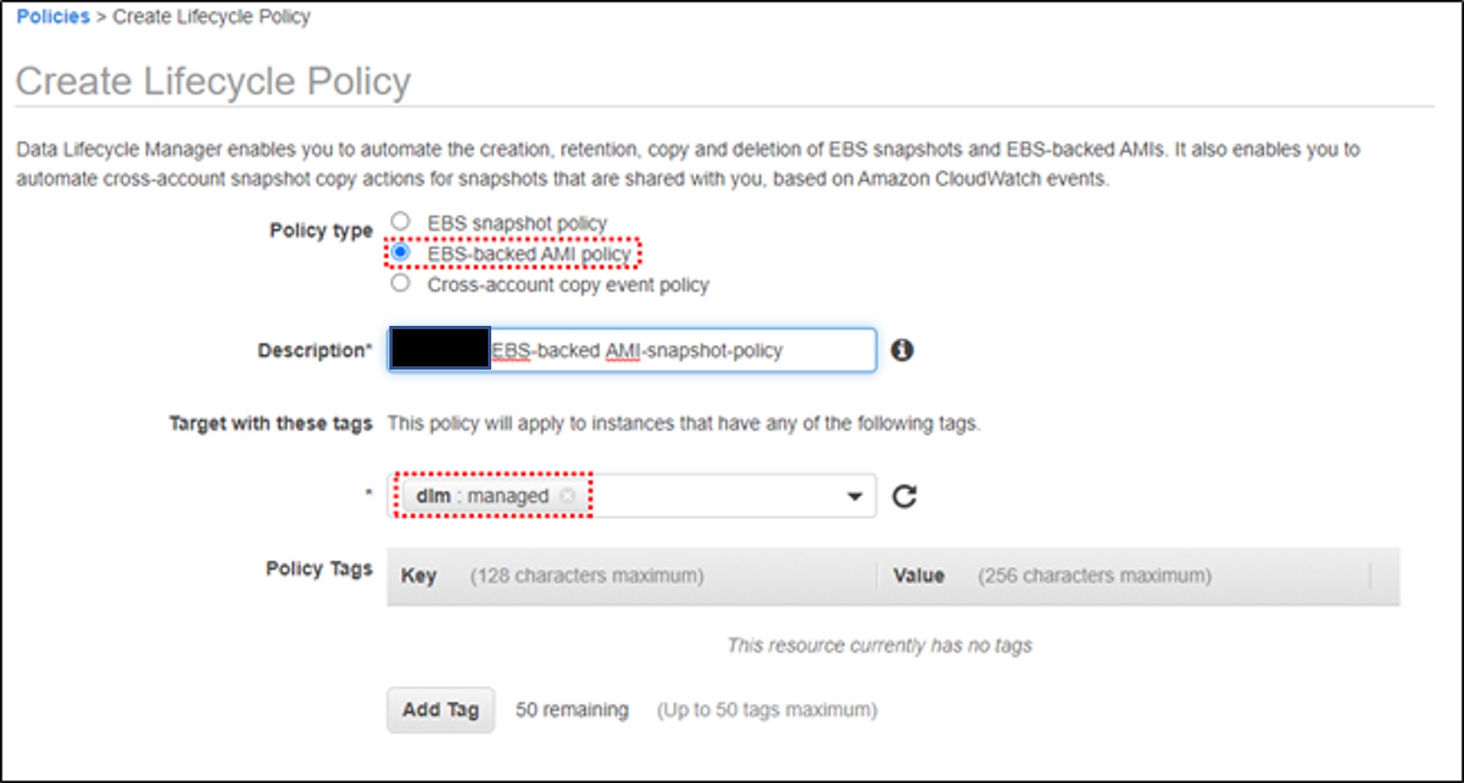Click the info icon beside Description field
The height and width of the screenshot is (783, 1464).
coord(902,350)
